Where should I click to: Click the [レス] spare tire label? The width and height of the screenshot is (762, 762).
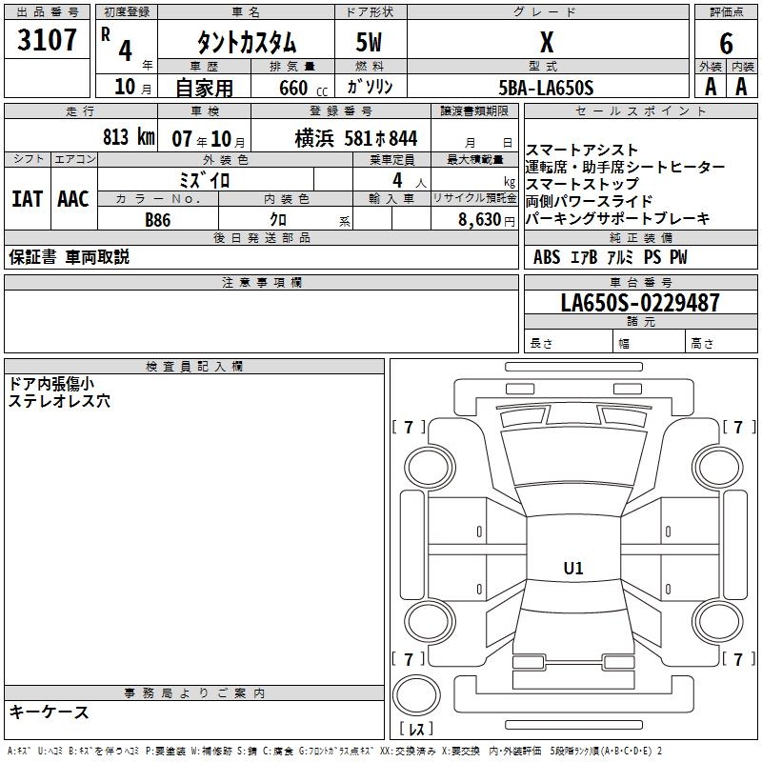pos(416,730)
